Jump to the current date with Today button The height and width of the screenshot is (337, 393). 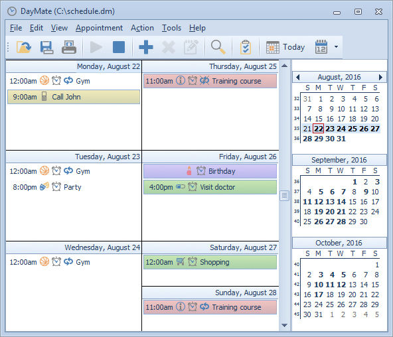(x=285, y=47)
